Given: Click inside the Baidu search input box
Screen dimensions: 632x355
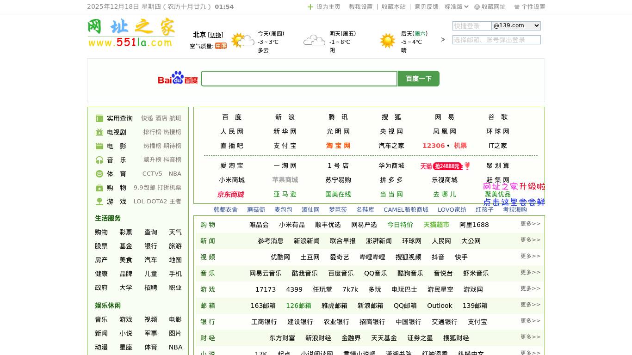Looking at the screenshot, I should (299, 78).
